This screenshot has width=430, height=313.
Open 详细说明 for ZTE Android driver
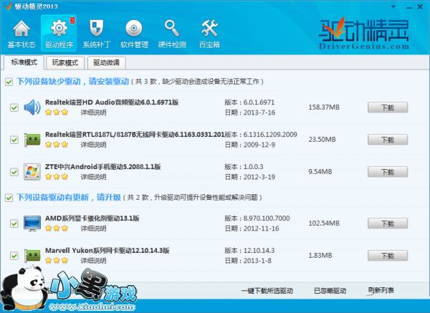pos(93,177)
